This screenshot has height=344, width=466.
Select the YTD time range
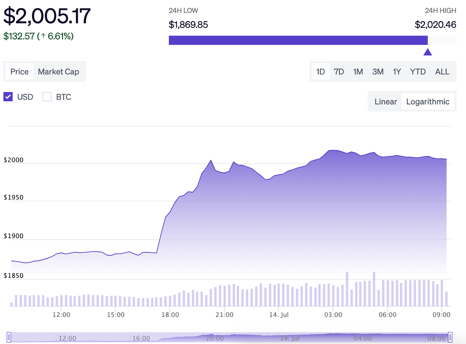point(418,71)
